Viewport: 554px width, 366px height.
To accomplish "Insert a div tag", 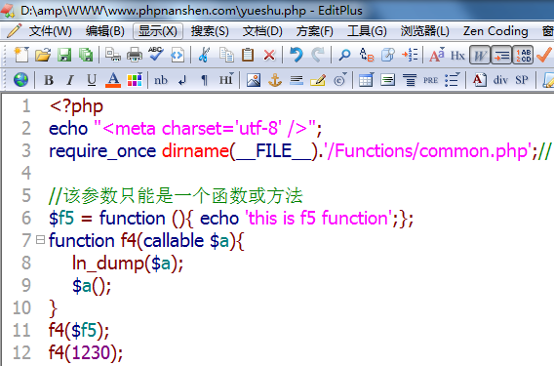I will coord(500,80).
